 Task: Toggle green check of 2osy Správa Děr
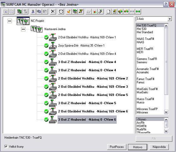pyautogui.click(x=46, y=46)
